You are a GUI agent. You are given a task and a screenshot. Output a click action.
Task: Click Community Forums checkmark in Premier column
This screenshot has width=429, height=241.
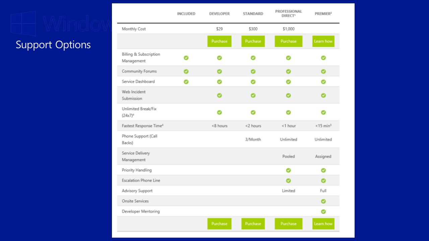pos(323,71)
